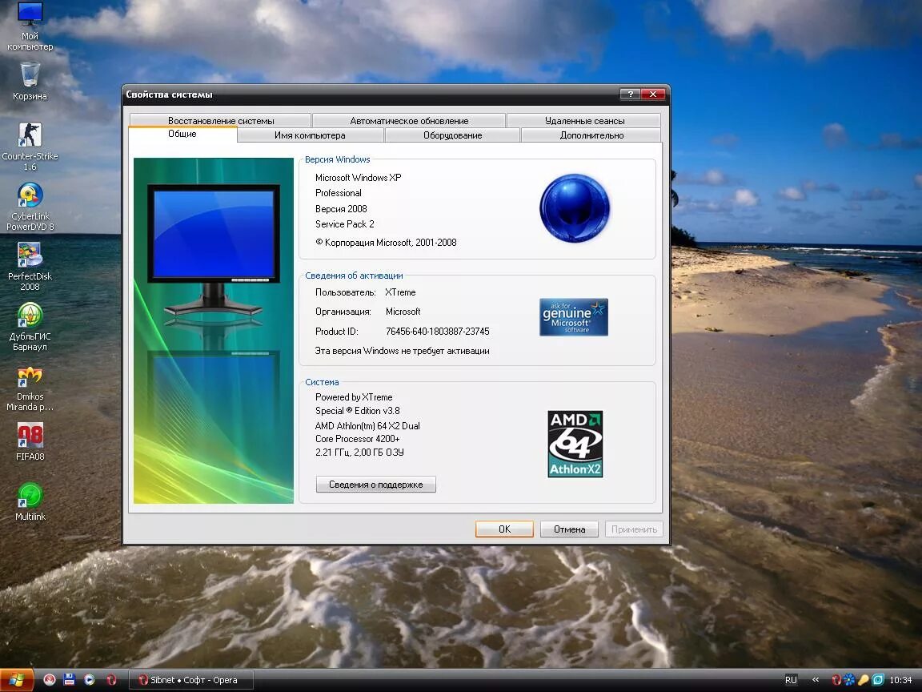Click the blue alien sphere logo
The height and width of the screenshot is (692, 922).
coord(575,207)
